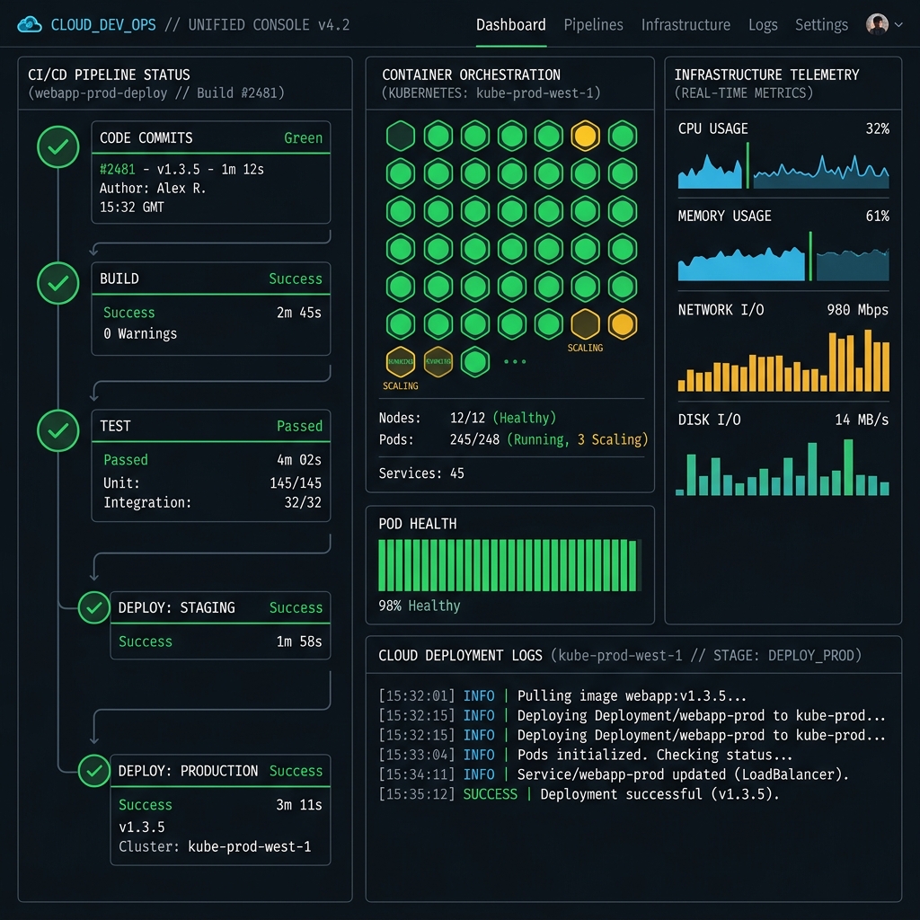Screen dimensions: 920x920
Task: Select the last green pod in top row
Action: [623, 137]
